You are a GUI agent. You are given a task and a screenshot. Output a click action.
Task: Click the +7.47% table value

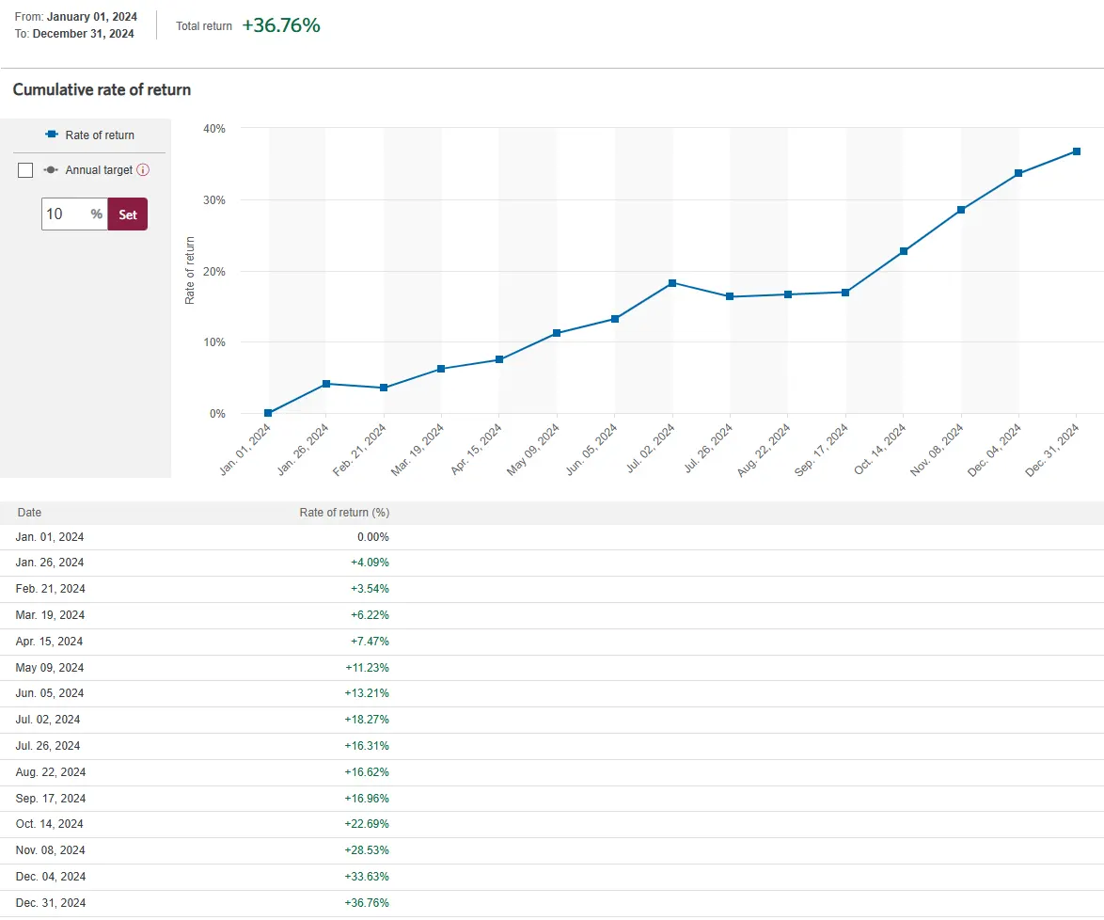(370, 641)
